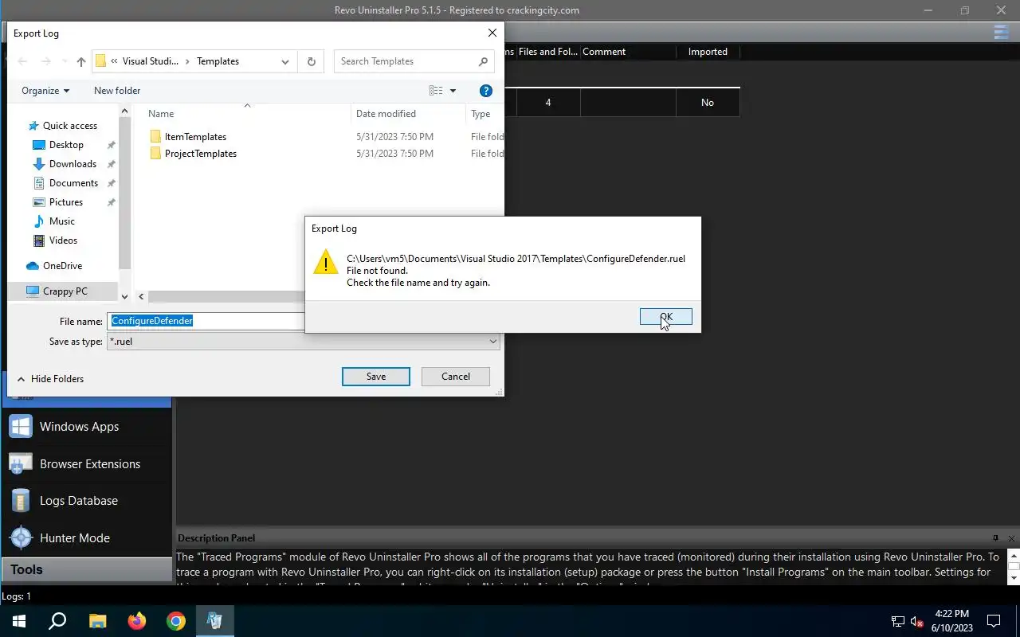Open file dialog Help icon

tap(486, 91)
